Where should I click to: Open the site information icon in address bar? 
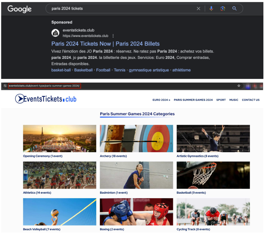tap(5, 86)
